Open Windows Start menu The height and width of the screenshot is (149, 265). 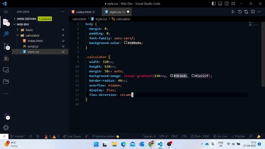96,144
